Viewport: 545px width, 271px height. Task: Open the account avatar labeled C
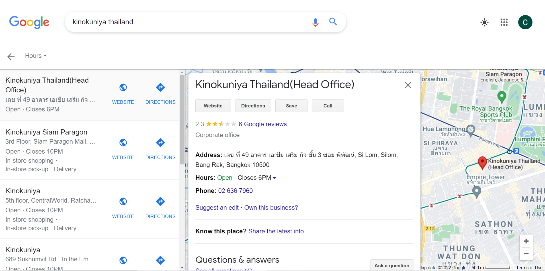[x=525, y=22]
